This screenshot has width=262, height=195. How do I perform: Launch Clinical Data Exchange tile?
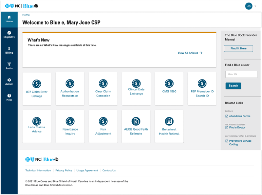136,88
